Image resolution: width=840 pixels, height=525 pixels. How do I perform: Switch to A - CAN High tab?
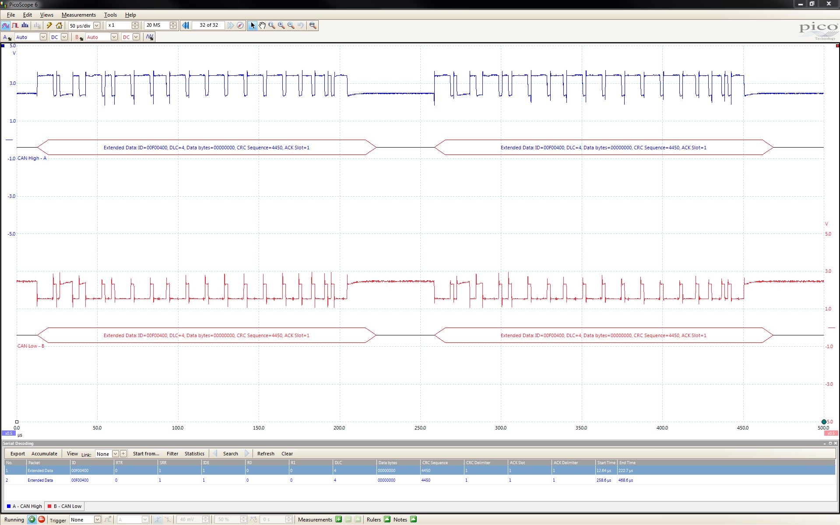(25, 506)
